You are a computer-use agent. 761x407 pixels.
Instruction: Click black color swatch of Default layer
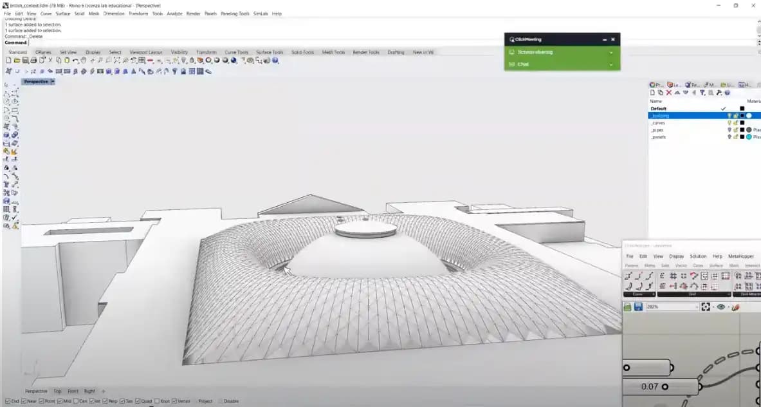click(x=742, y=109)
